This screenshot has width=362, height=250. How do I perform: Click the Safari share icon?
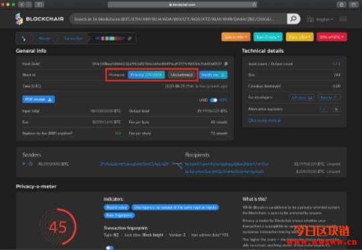(341, 4)
